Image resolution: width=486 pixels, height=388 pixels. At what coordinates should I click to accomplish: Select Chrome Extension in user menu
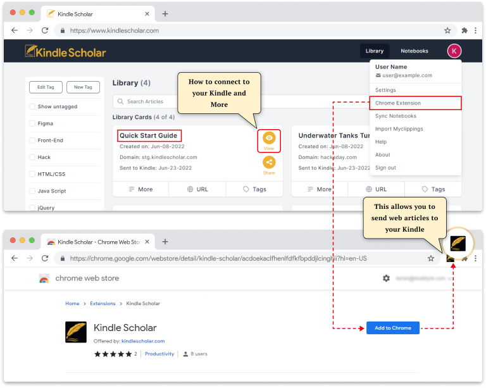(x=415, y=103)
